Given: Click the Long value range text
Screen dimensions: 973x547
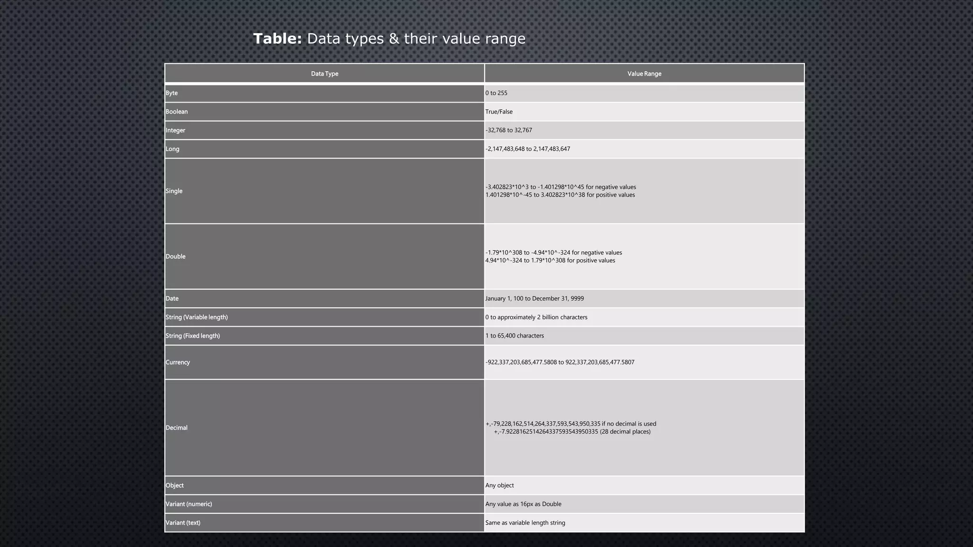Looking at the screenshot, I should [527, 149].
